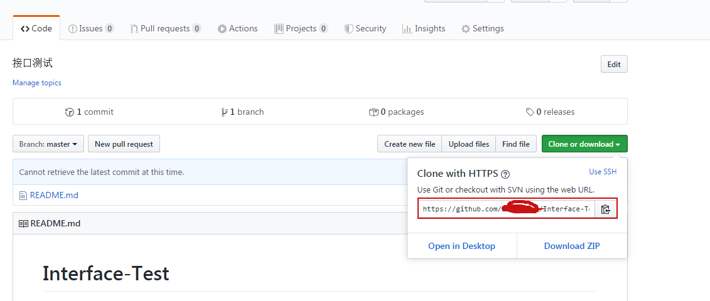Image resolution: width=710 pixels, height=301 pixels.
Task: Open the Code tab
Action: (36, 28)
